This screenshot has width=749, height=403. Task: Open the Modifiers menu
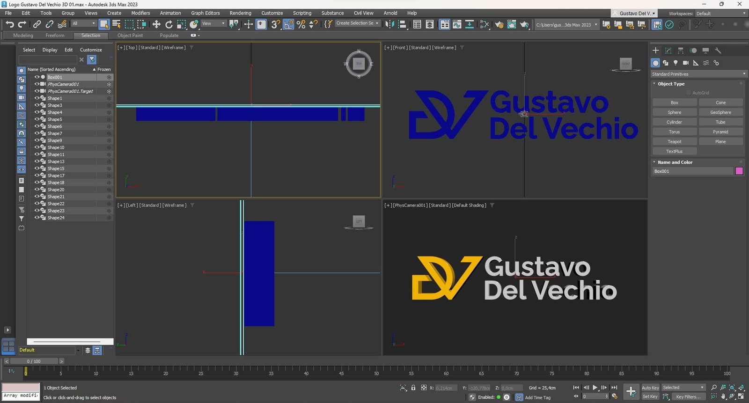click(x=140, y=13)
